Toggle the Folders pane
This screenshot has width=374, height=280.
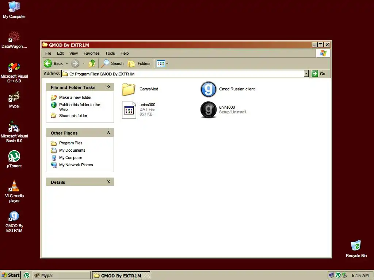coord(139,63)
